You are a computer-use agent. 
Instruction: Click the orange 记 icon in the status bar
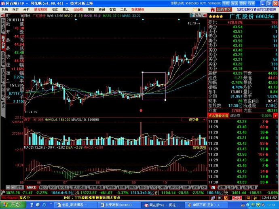coord(226,198)
